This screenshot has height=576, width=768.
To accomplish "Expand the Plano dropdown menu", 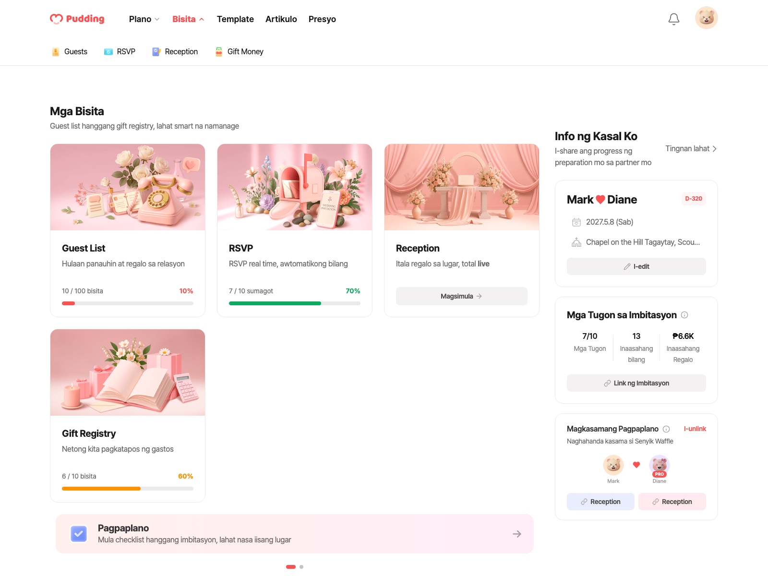I will (144, 19).
